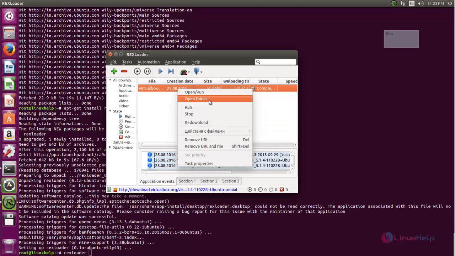Open dropdown arrow beside speedometer icon
The image size is (455, 256).
189,72
